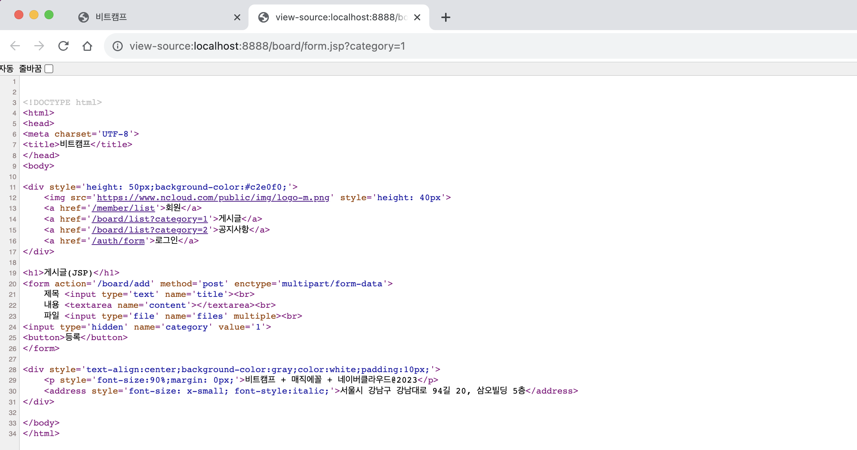Close the view-source tab
The height and width of the screenshot is (450, 857).
pos(417,17)
